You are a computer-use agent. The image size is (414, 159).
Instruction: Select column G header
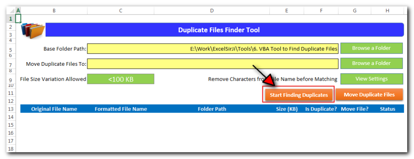click(x=355, y=10)
